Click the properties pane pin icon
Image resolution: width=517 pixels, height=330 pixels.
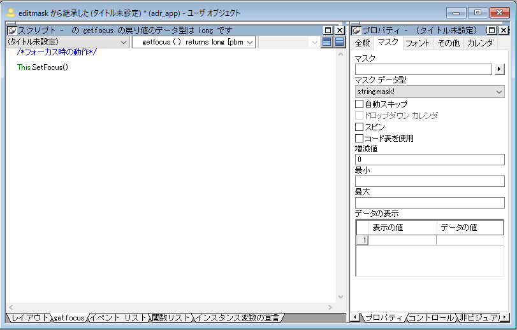356,31
